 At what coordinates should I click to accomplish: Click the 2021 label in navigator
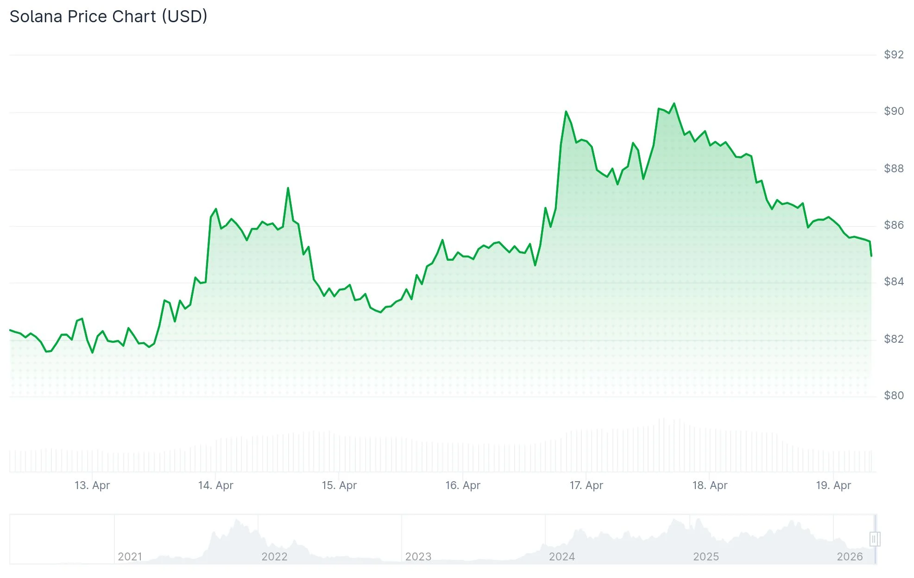pyautogui.click(x=130, y=556)
